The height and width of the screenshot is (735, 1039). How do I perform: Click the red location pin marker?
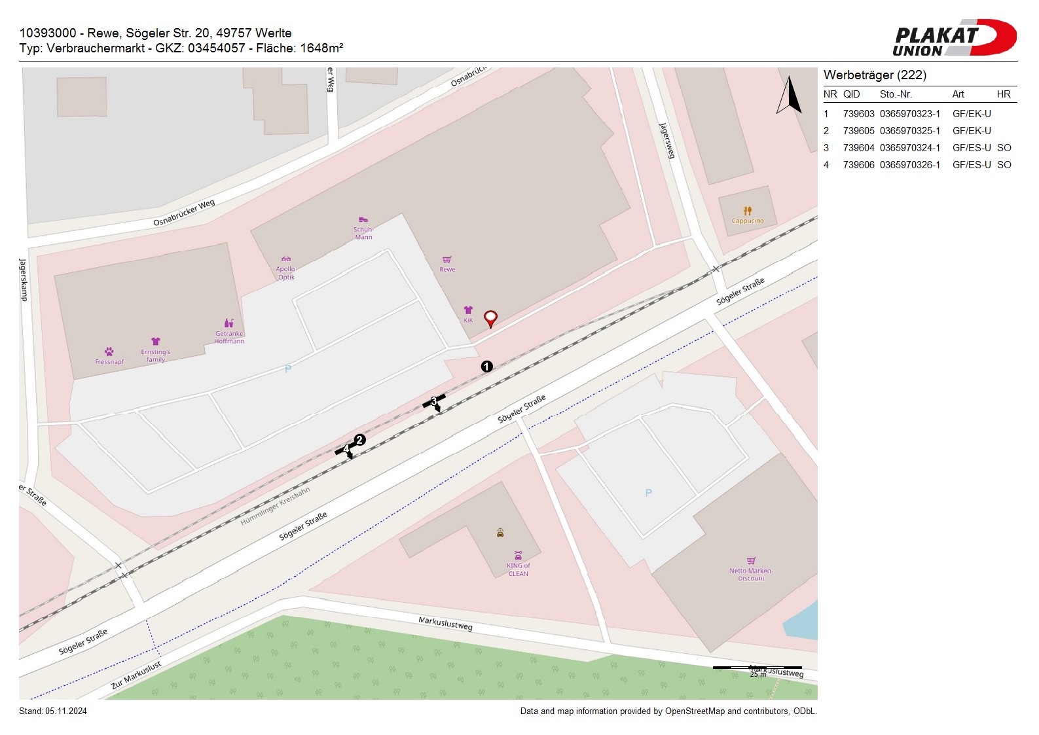(x=490, y=318)
